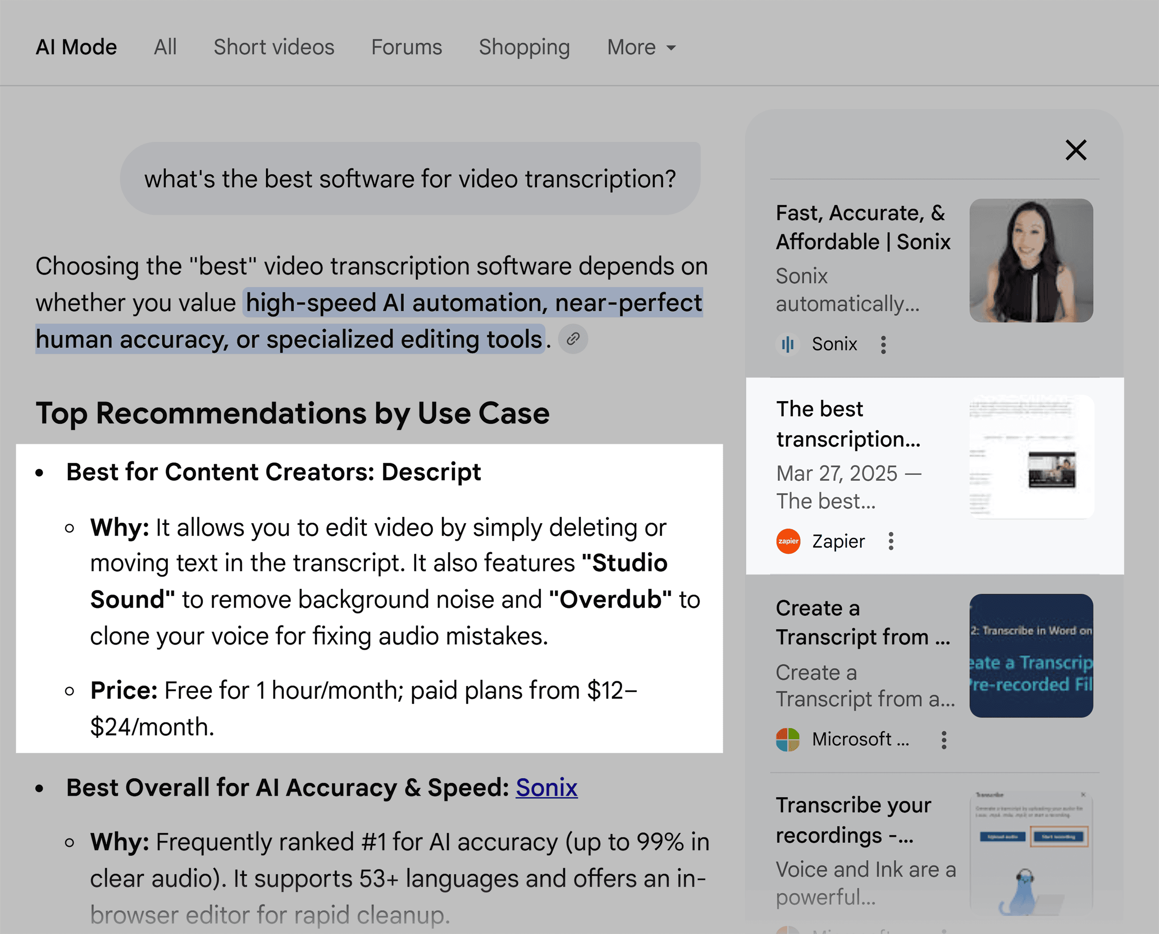Open three-dot menu for the Zapier source
Viewport: 1159px width, 934px height.
coord(891,541)
